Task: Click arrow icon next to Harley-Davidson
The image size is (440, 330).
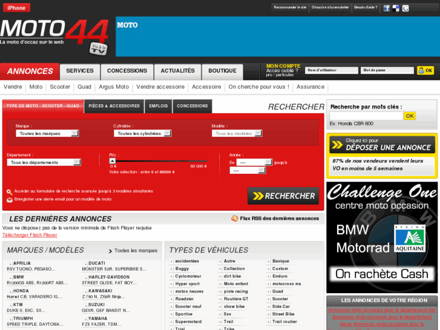Action: pyautogui.click(x=85, y=278)
